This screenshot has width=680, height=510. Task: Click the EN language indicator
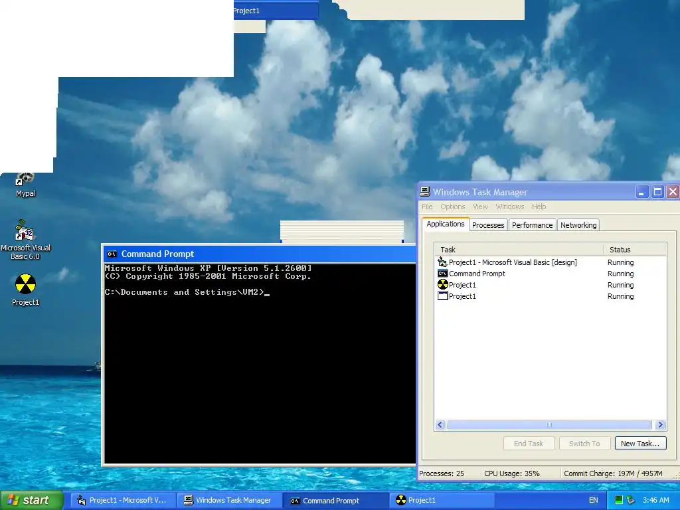593,500
